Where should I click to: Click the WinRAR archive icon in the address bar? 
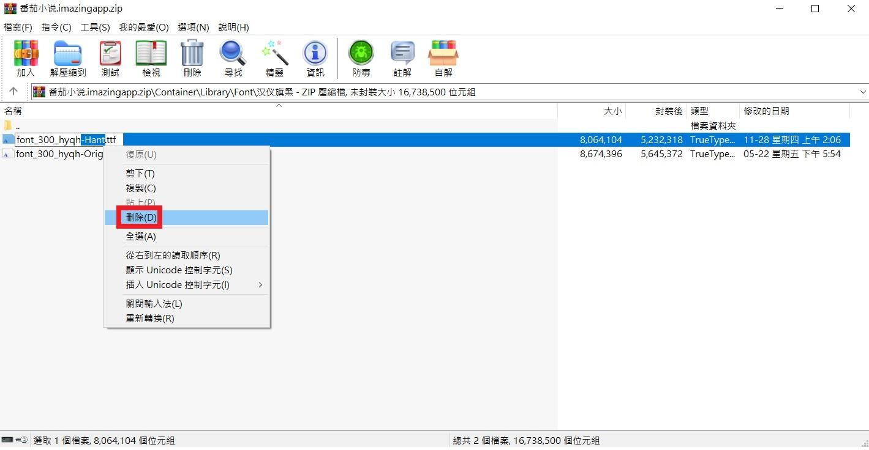[39, 92]
